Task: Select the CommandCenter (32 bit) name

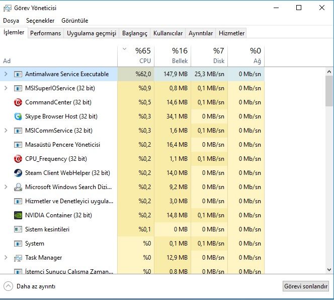Action: [x=58, y=102]
